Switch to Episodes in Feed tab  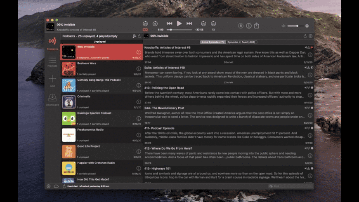(x=241, y=42)
